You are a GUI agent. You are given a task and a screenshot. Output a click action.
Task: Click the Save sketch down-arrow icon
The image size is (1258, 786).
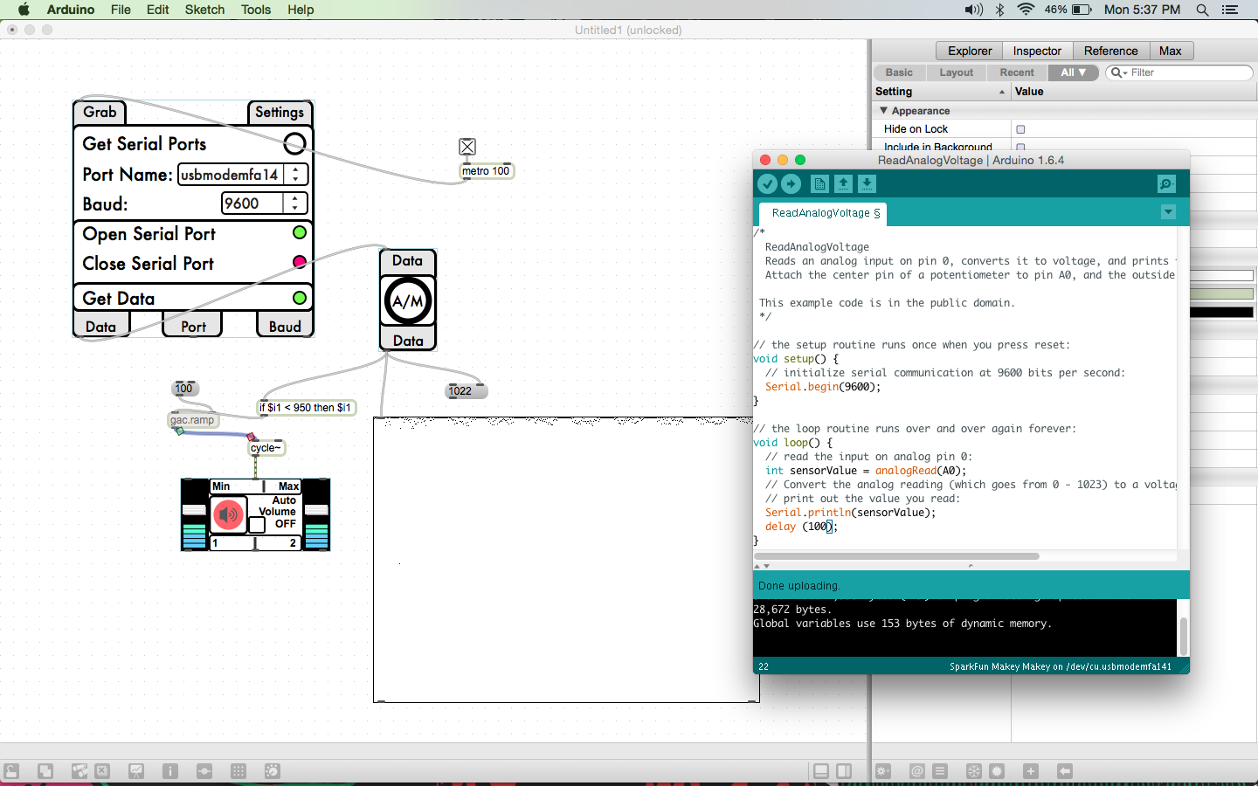867,183
